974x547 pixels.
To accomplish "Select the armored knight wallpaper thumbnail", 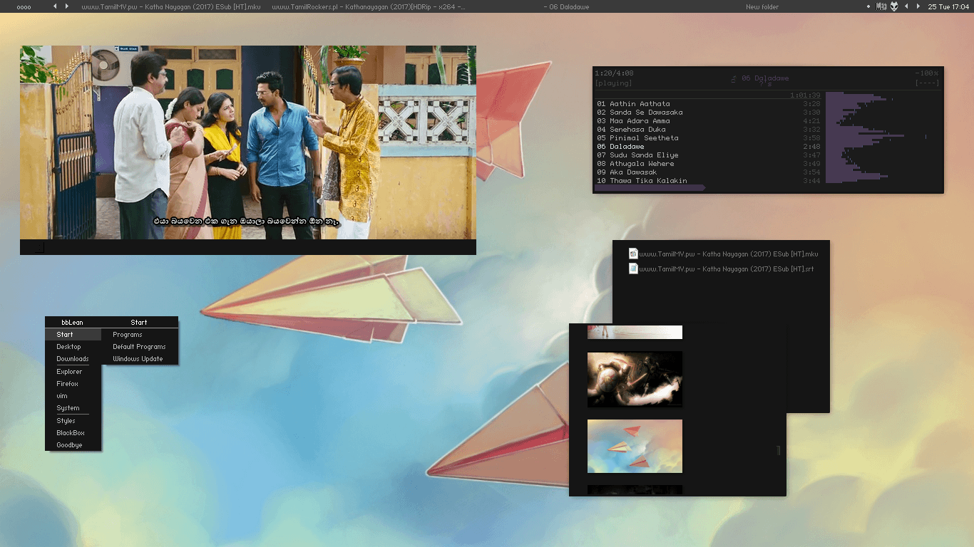I will [x=635, y=379].
